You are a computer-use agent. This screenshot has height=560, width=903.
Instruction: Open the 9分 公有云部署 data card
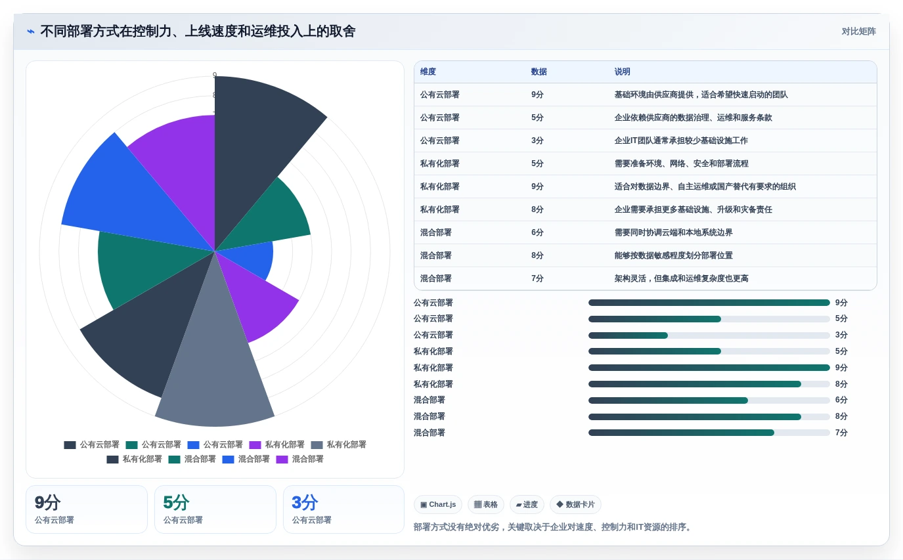87,509
